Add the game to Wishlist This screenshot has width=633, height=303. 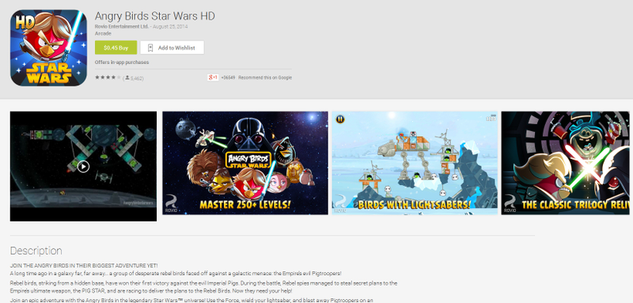click(x=172, y=47)
